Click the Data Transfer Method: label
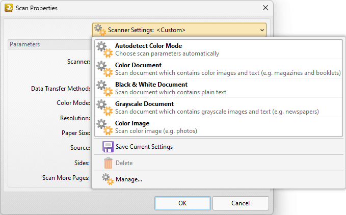The width and height of the screenshot is (346, 215). (61, 89)
